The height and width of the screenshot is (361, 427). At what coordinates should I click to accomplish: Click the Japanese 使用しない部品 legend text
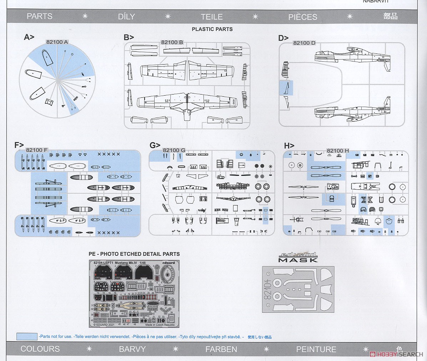(x=260, y=337)
